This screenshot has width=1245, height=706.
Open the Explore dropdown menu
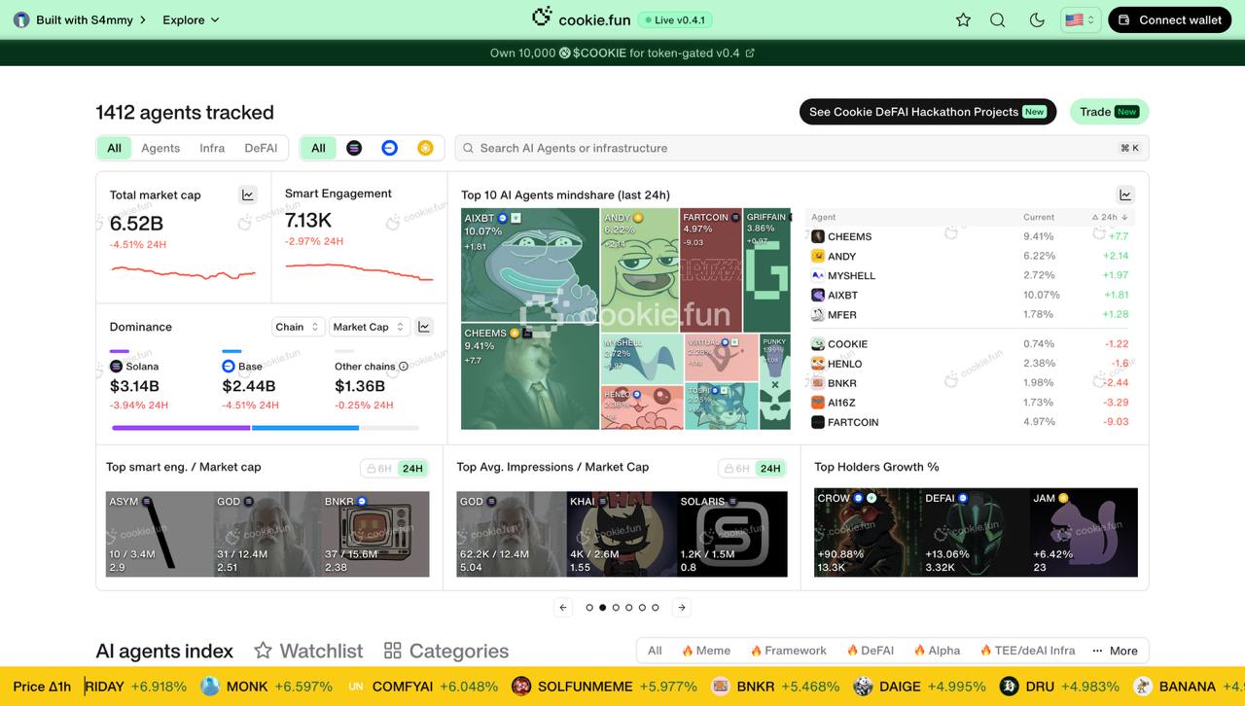click(x=192, y=19)
